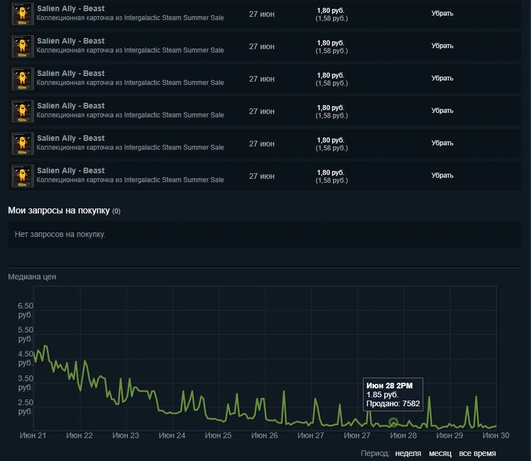Cancel the bottom listing via Убрать
The height and width of the screenshot is (461, 531).
[442, 175]
